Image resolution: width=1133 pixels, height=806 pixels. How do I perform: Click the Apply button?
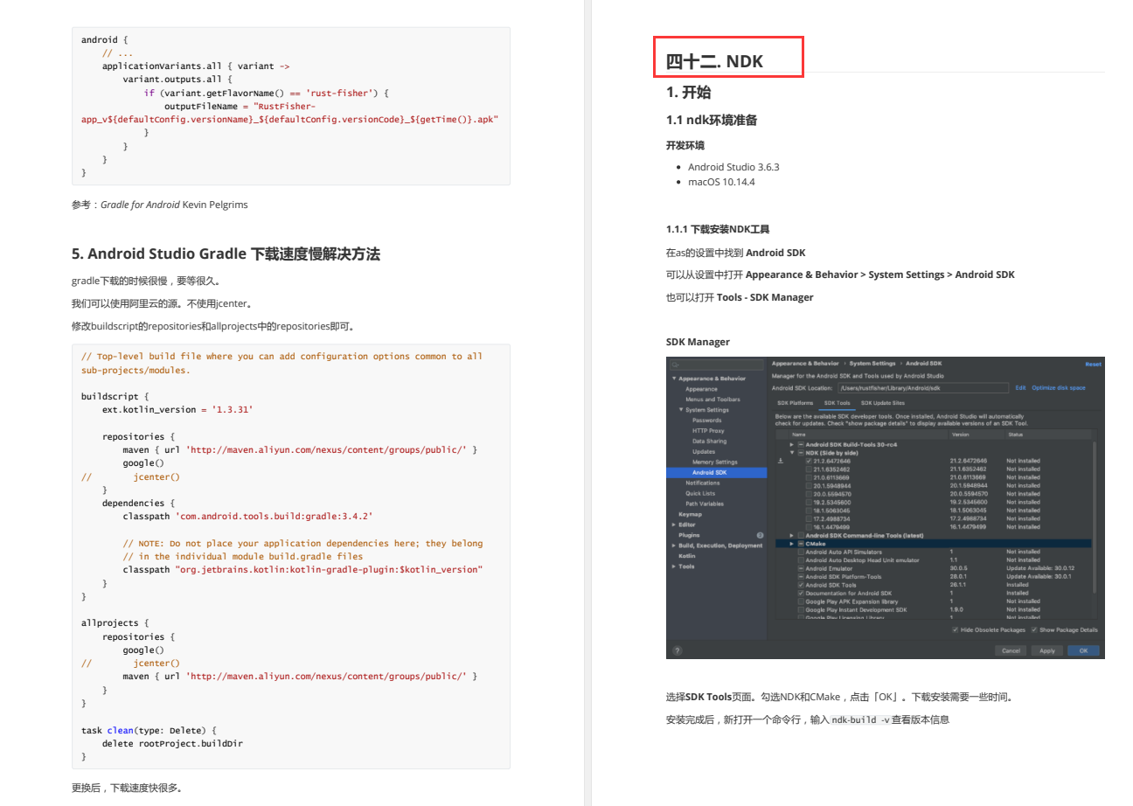click(x=1046, y=650)
